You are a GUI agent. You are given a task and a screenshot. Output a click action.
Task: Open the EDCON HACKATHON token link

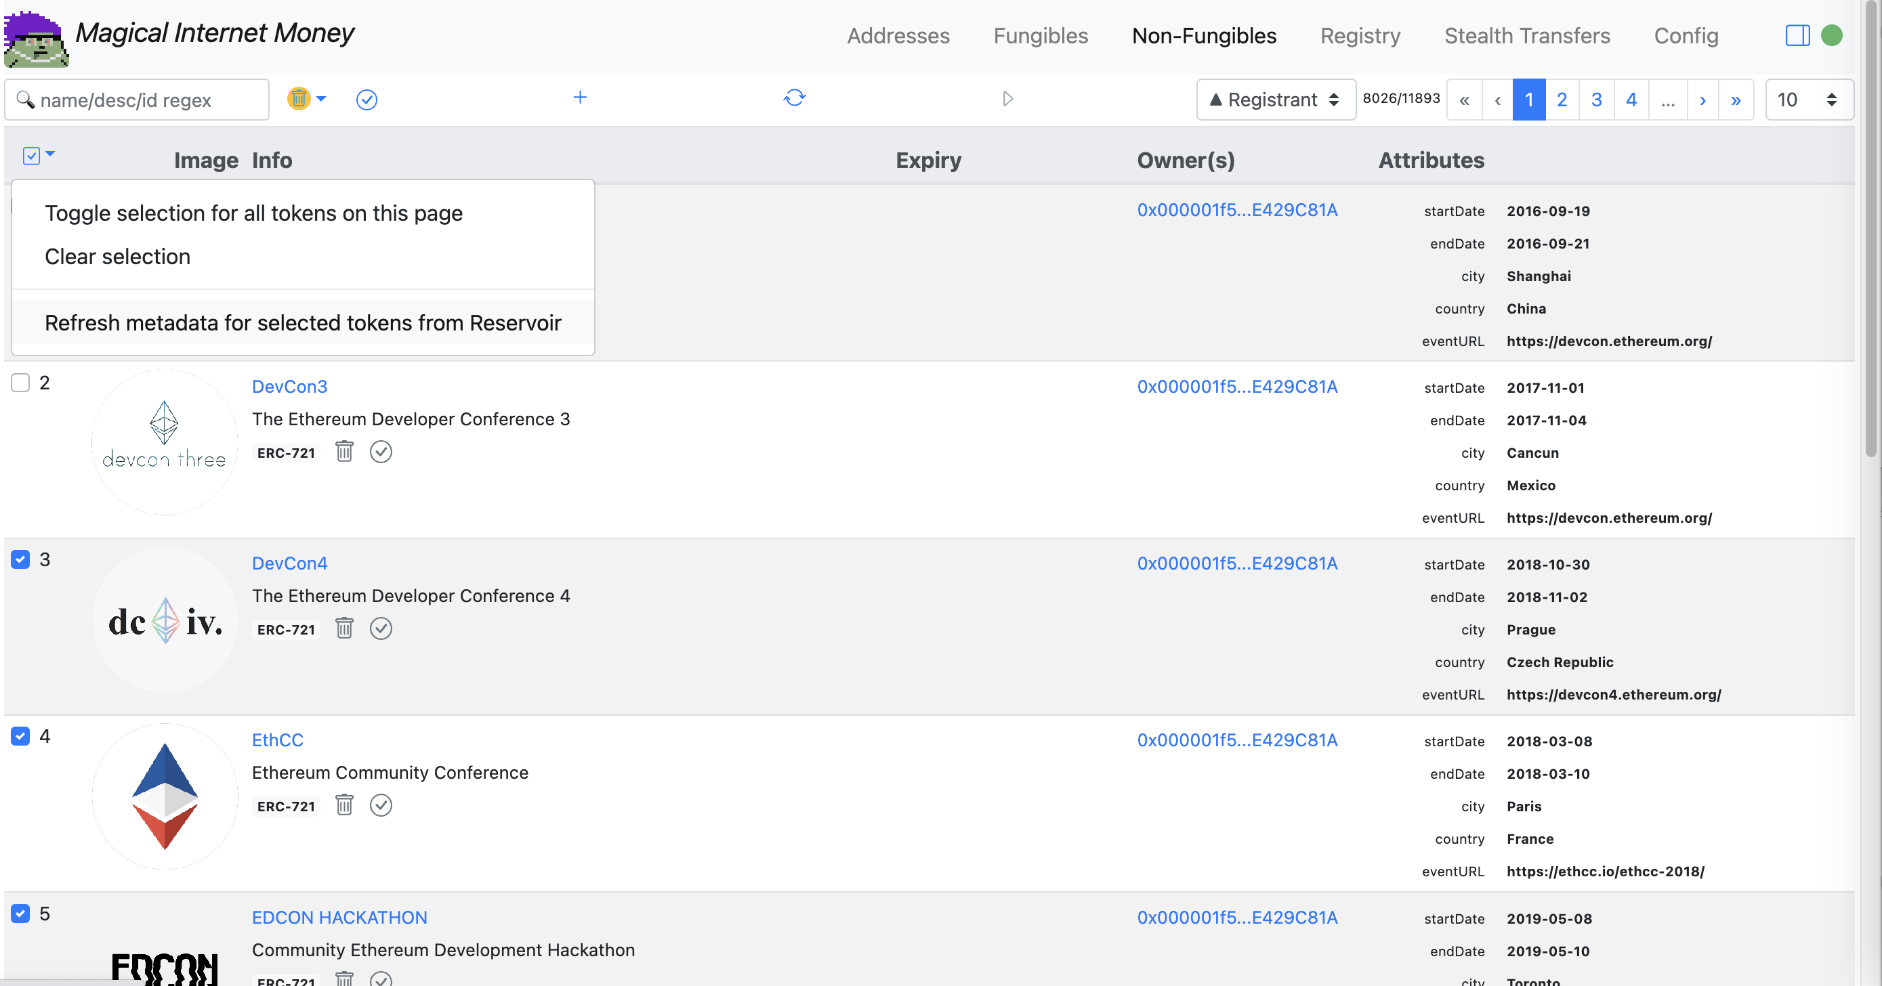tap(339, 918)
